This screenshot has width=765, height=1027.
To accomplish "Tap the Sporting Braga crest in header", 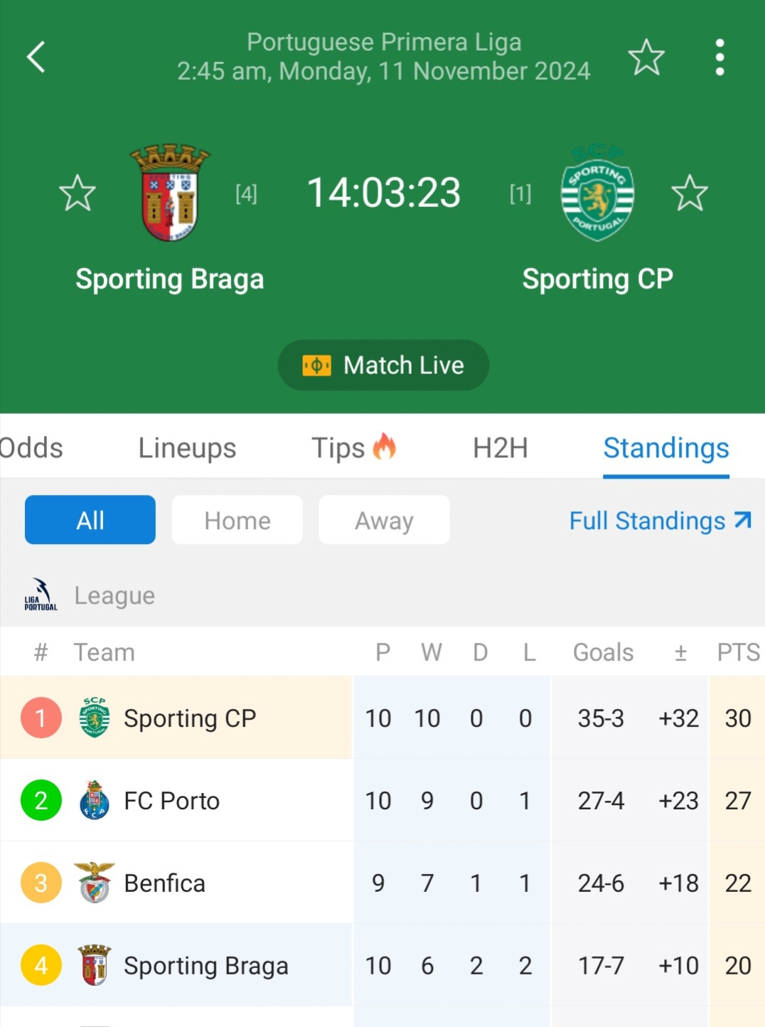I will tap(170, 193).
